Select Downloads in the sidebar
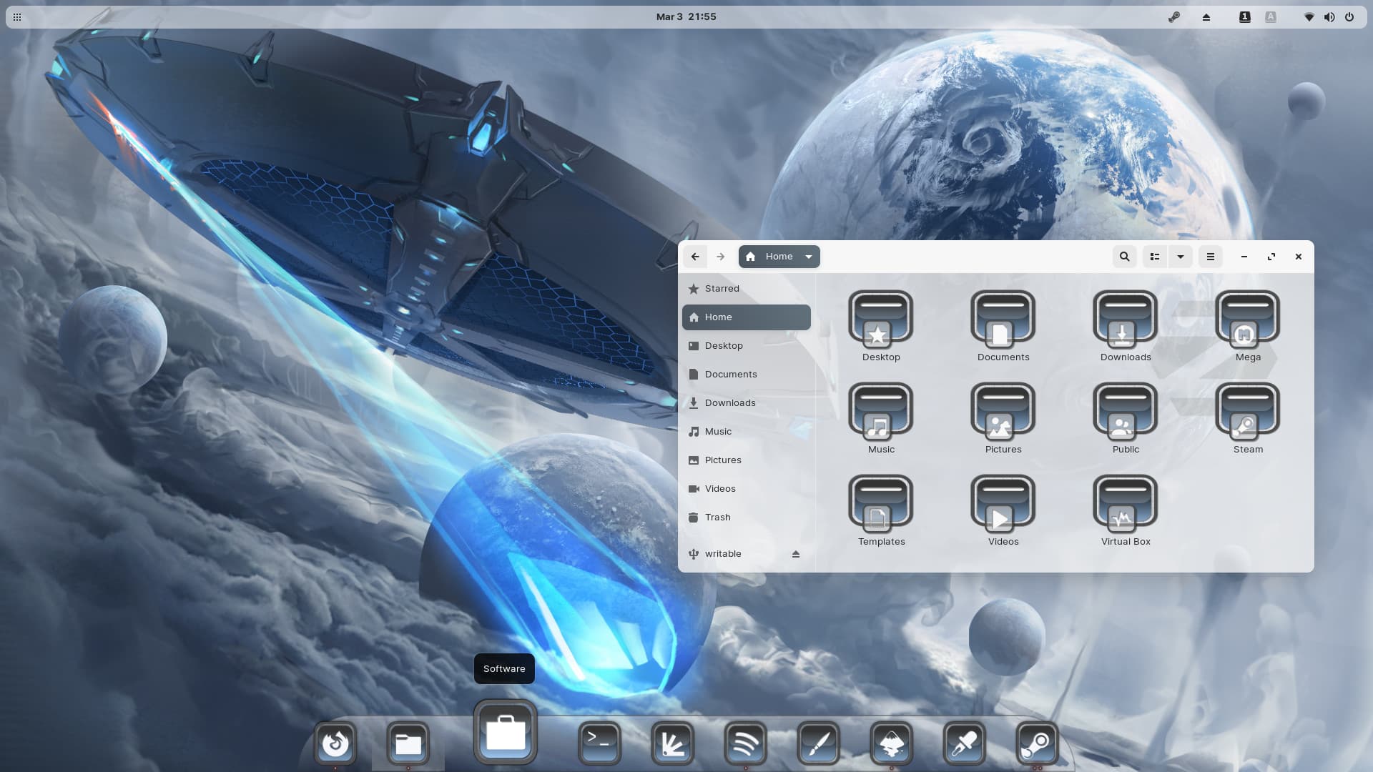The width and height of the screenshot is (1373, 772). [x=746, y=403]
